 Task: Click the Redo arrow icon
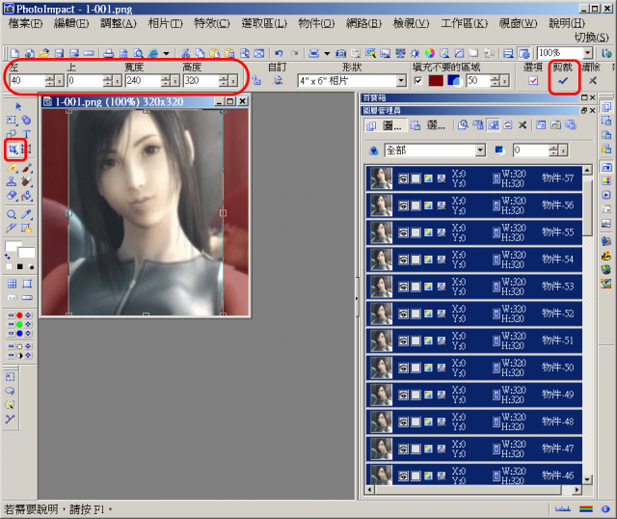[294, 53]
